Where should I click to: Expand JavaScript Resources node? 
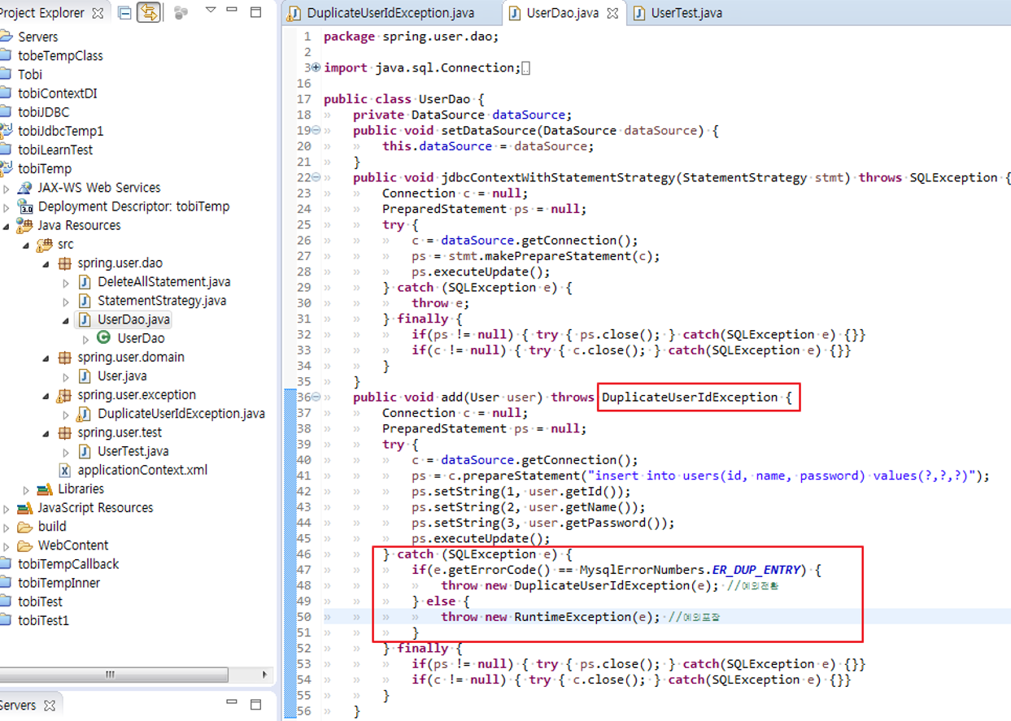click(7, 508)
